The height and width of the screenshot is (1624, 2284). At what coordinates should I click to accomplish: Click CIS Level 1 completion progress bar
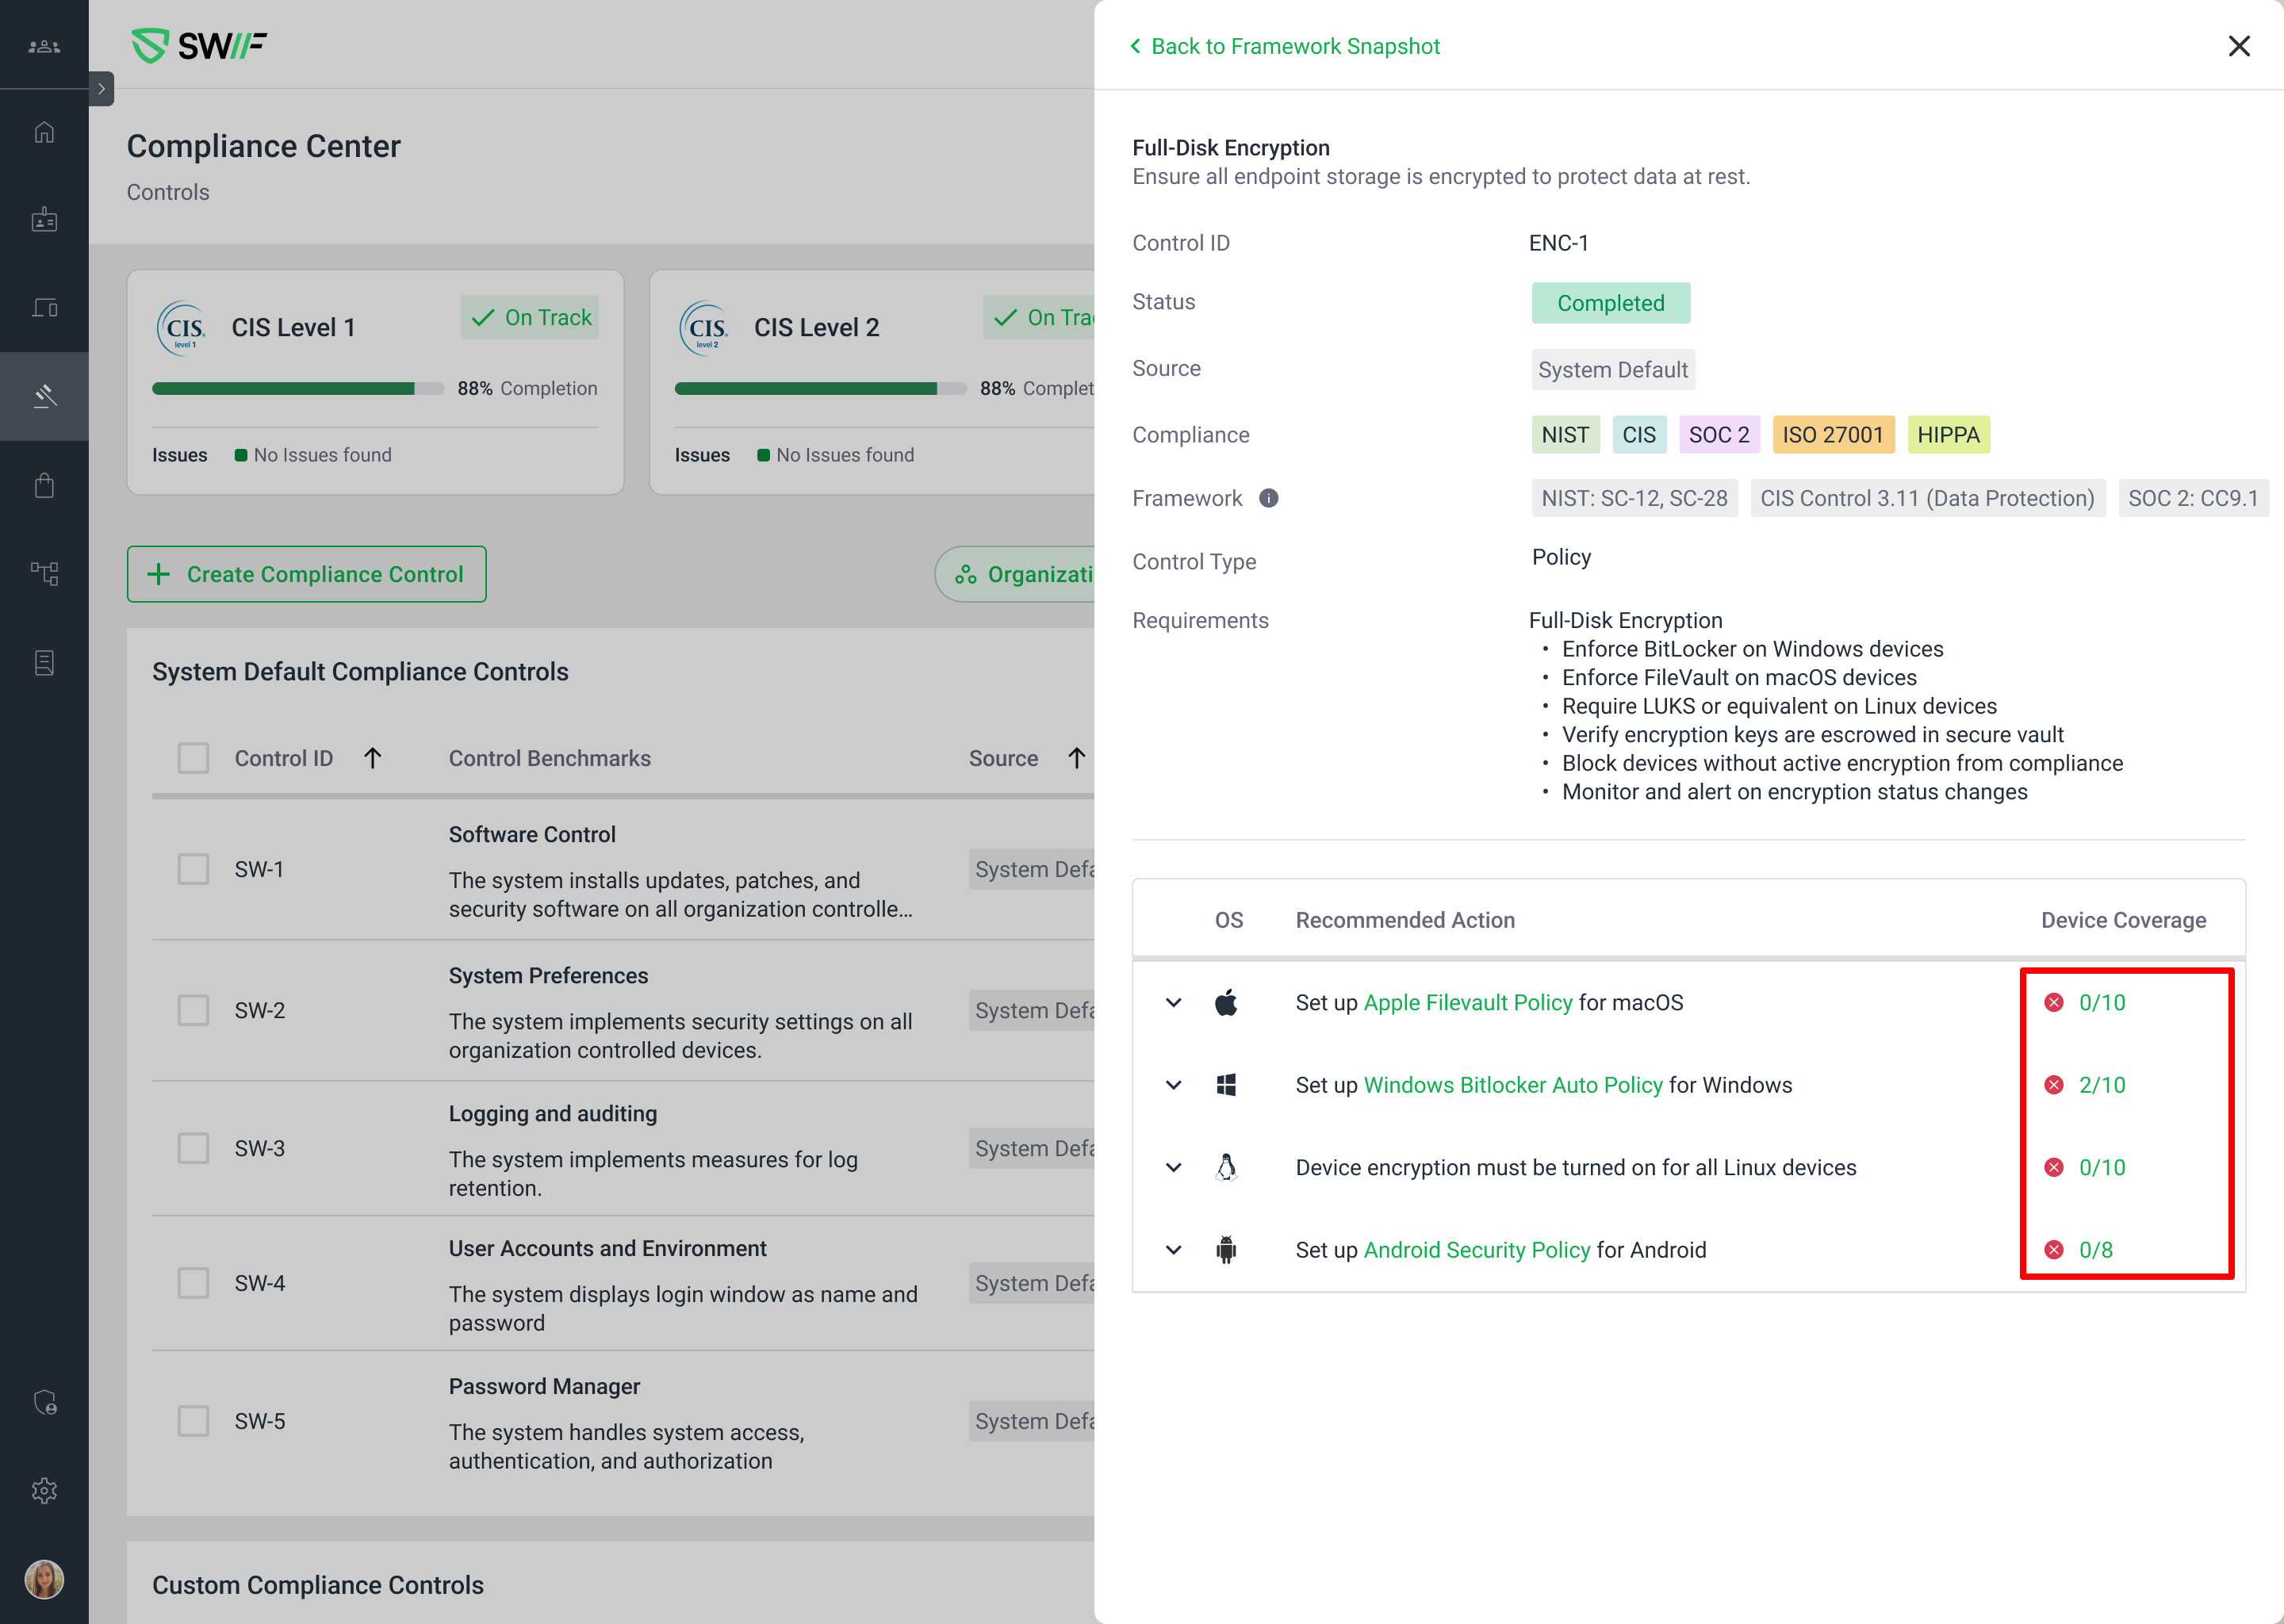click(297, 389)
